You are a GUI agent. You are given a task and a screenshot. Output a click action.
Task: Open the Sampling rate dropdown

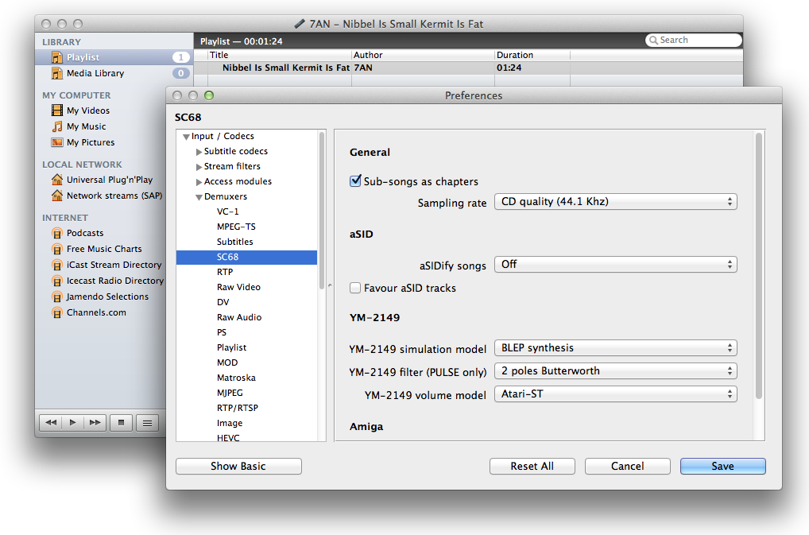615,202
